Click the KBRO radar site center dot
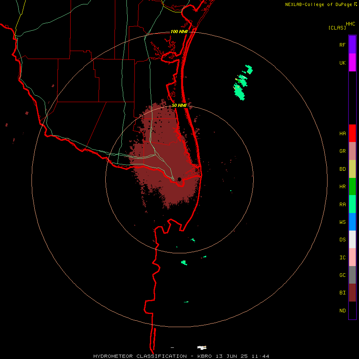The height and width of the screenshot is (359, 359). (x=179, y=179)
